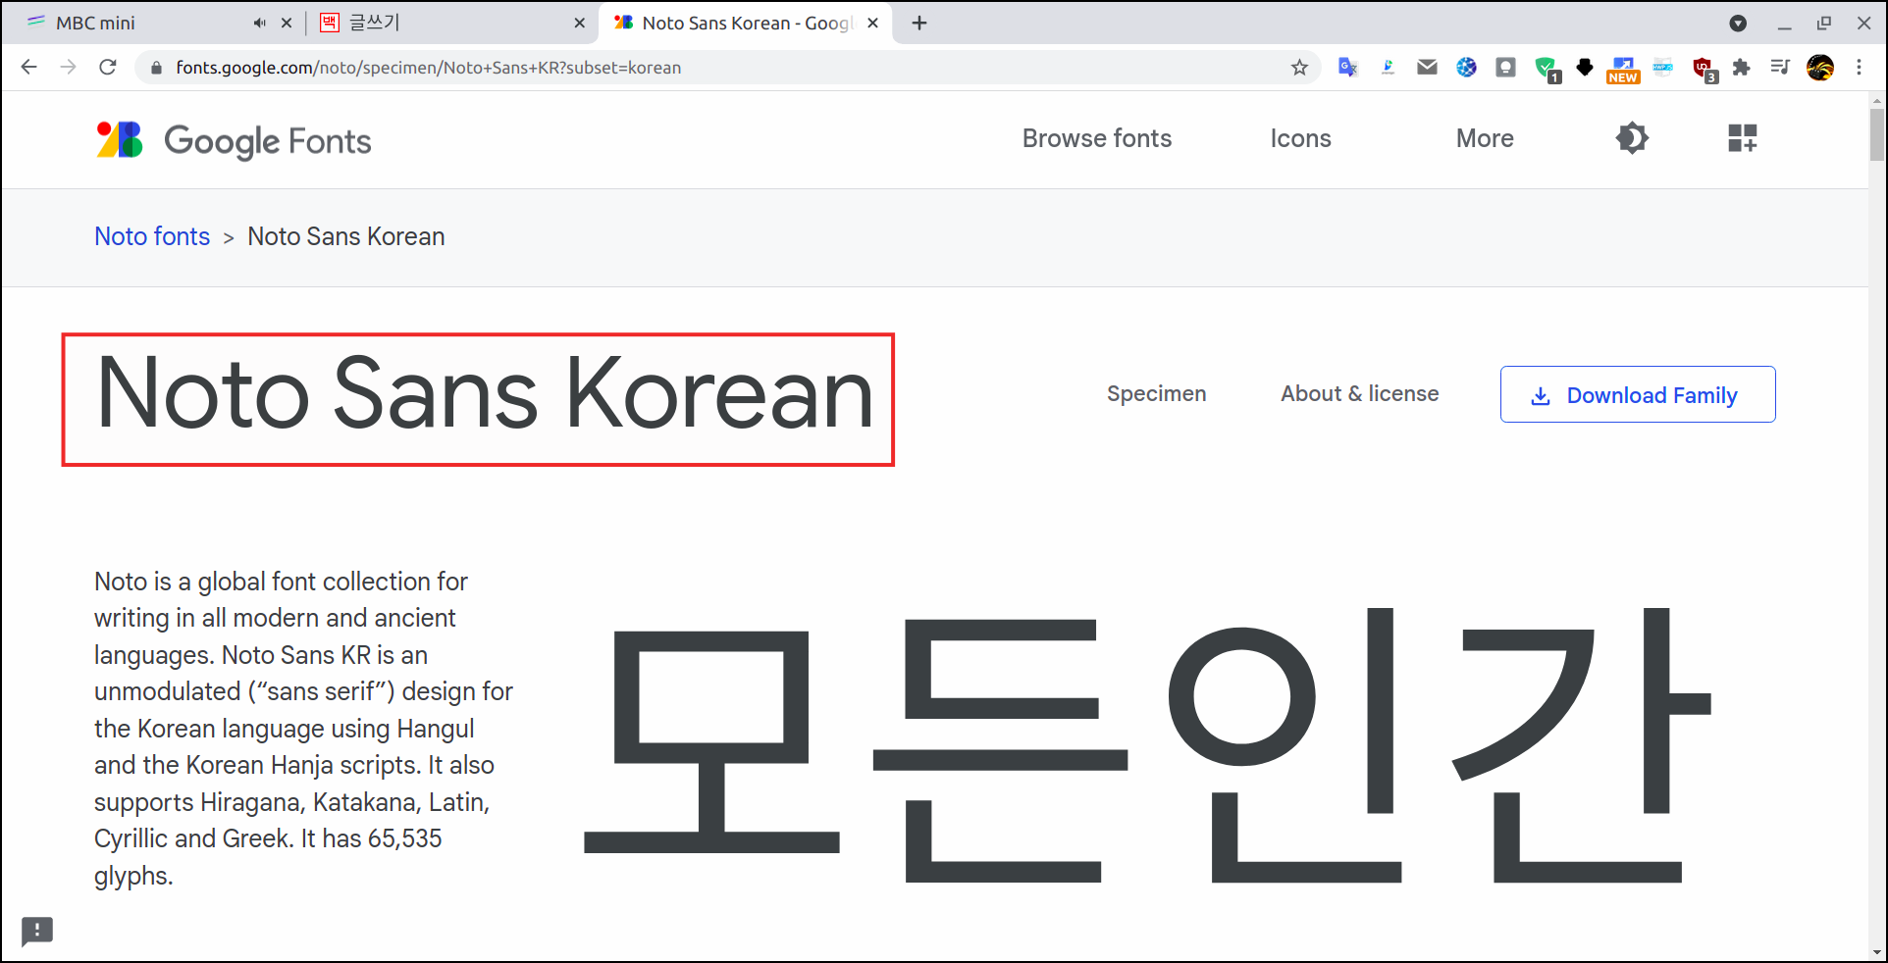Click the site padlock icon

coord(155,68)
